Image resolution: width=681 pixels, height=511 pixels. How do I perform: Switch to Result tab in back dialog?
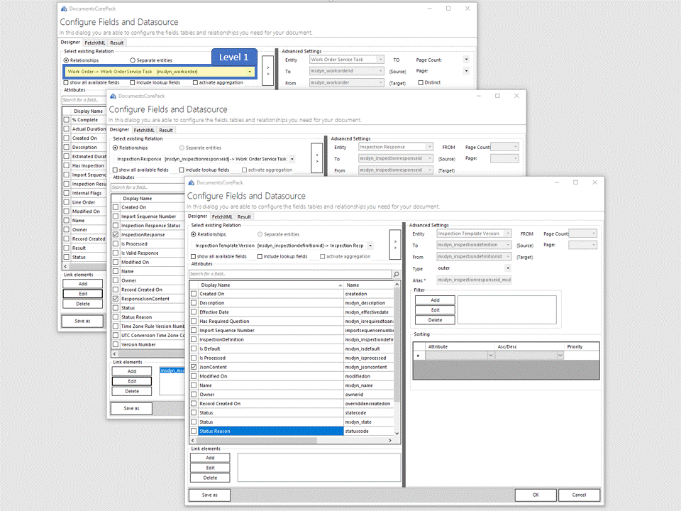[x=117, y=43]
